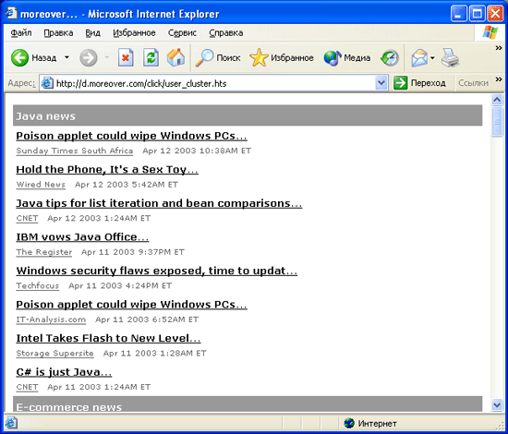
Task: Click the IE title bar icon
Action: click(x=11, y=13)
